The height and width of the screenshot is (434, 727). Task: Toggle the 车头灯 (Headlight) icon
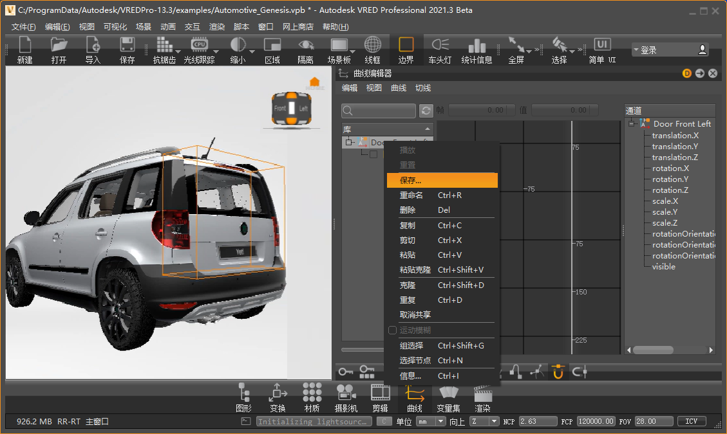440,49
